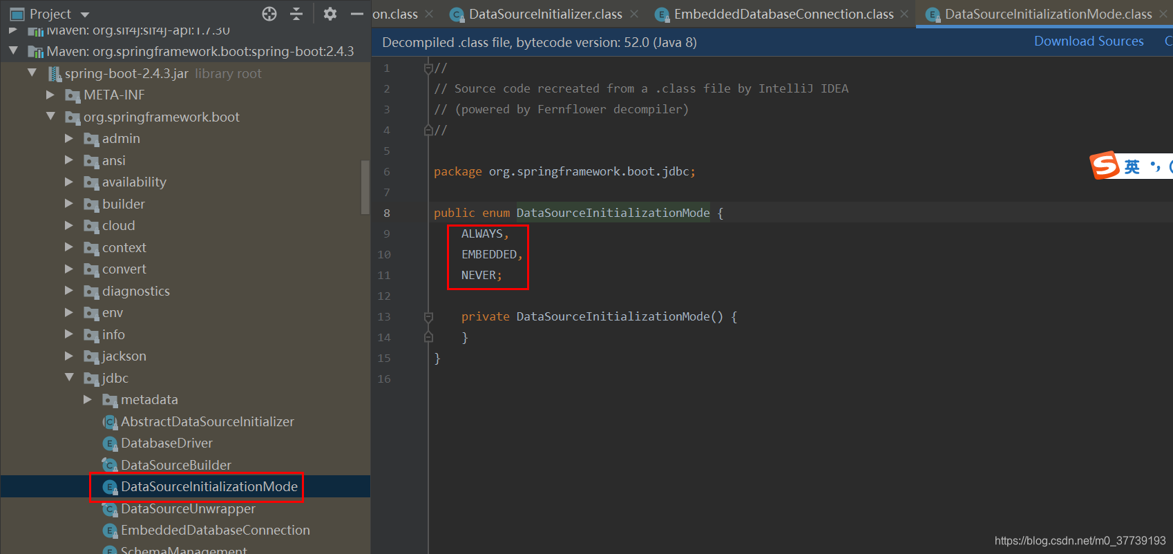
Task: Click the EMBEDDED enum constant
Action: [489, 254]
